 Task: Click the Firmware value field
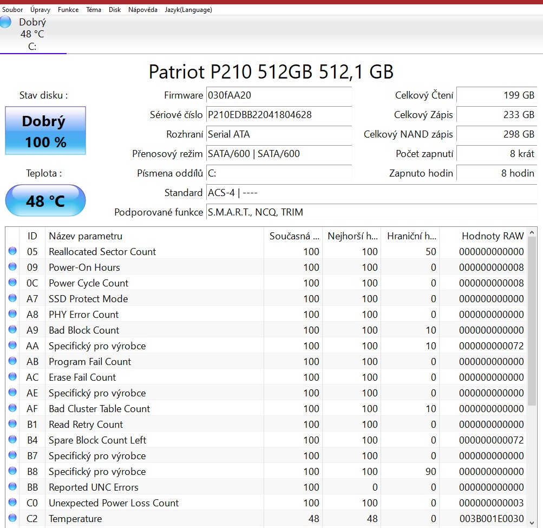279,95
